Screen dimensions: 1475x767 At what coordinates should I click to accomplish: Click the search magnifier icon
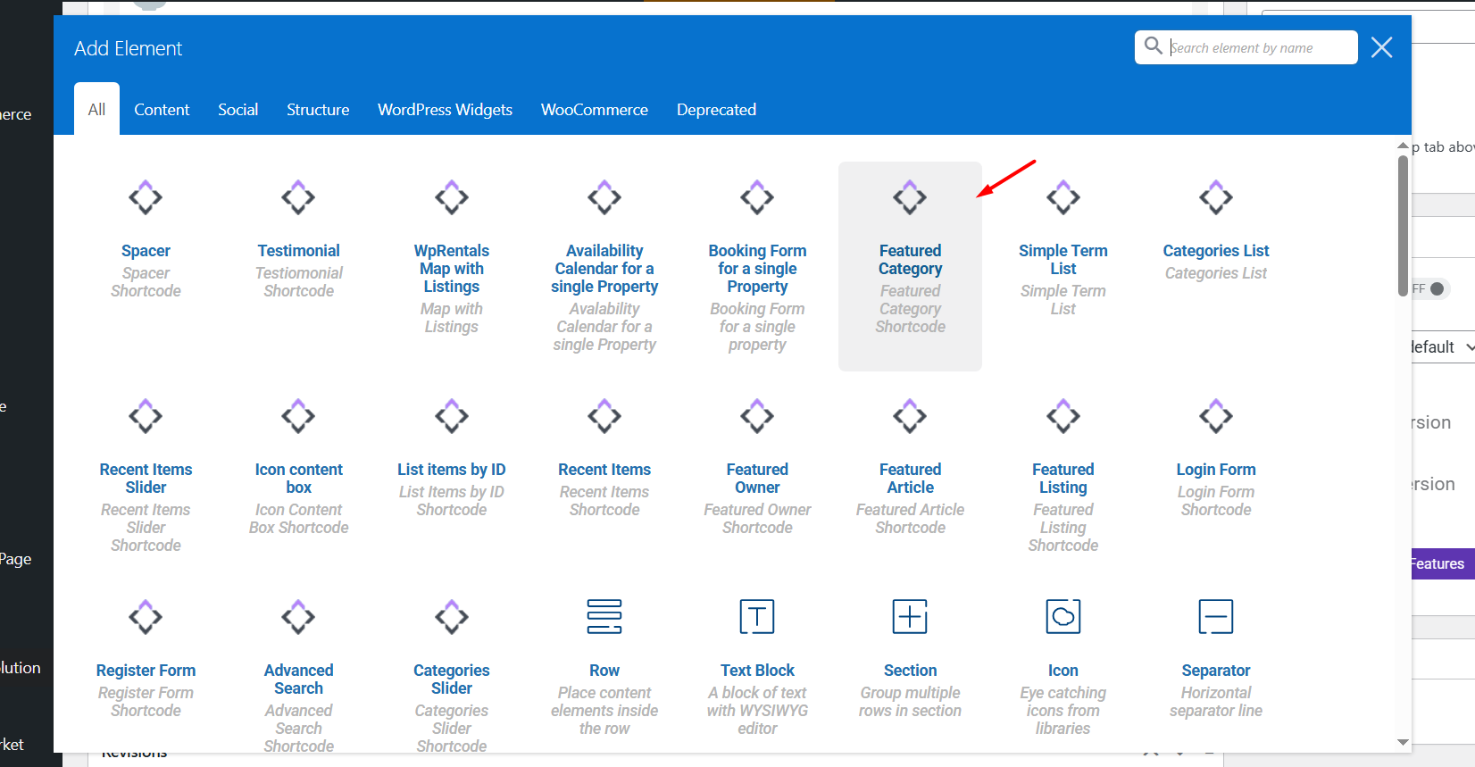point(1153,46)
